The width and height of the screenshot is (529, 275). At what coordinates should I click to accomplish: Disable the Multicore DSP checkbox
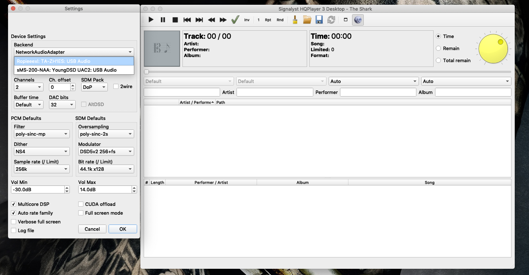pos(14,204)
